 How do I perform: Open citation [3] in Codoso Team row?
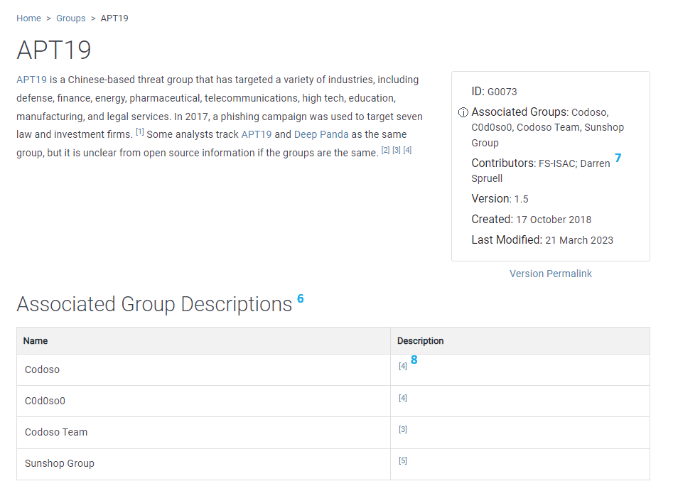(403, 429)
